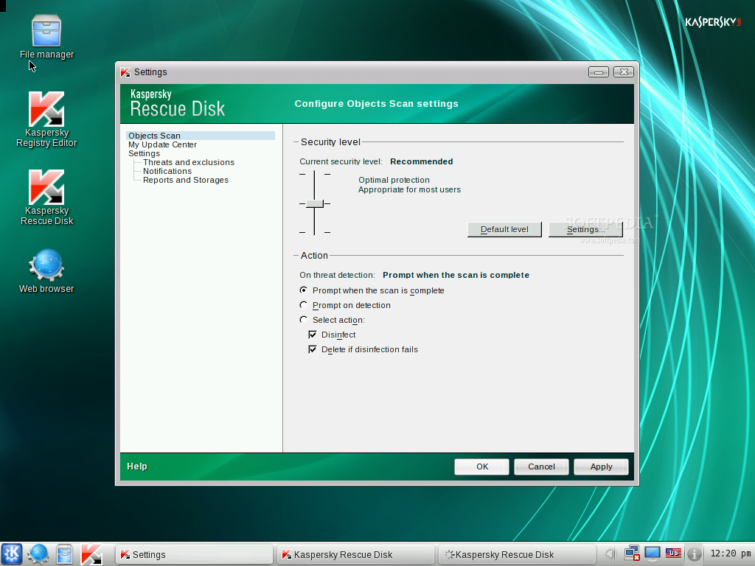Select the Settings node in sidebar

point(144,153)
